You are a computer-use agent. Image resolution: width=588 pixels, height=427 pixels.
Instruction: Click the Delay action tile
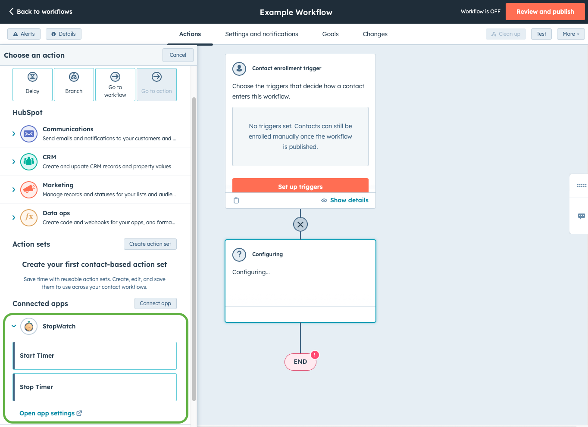pos(32,84)
